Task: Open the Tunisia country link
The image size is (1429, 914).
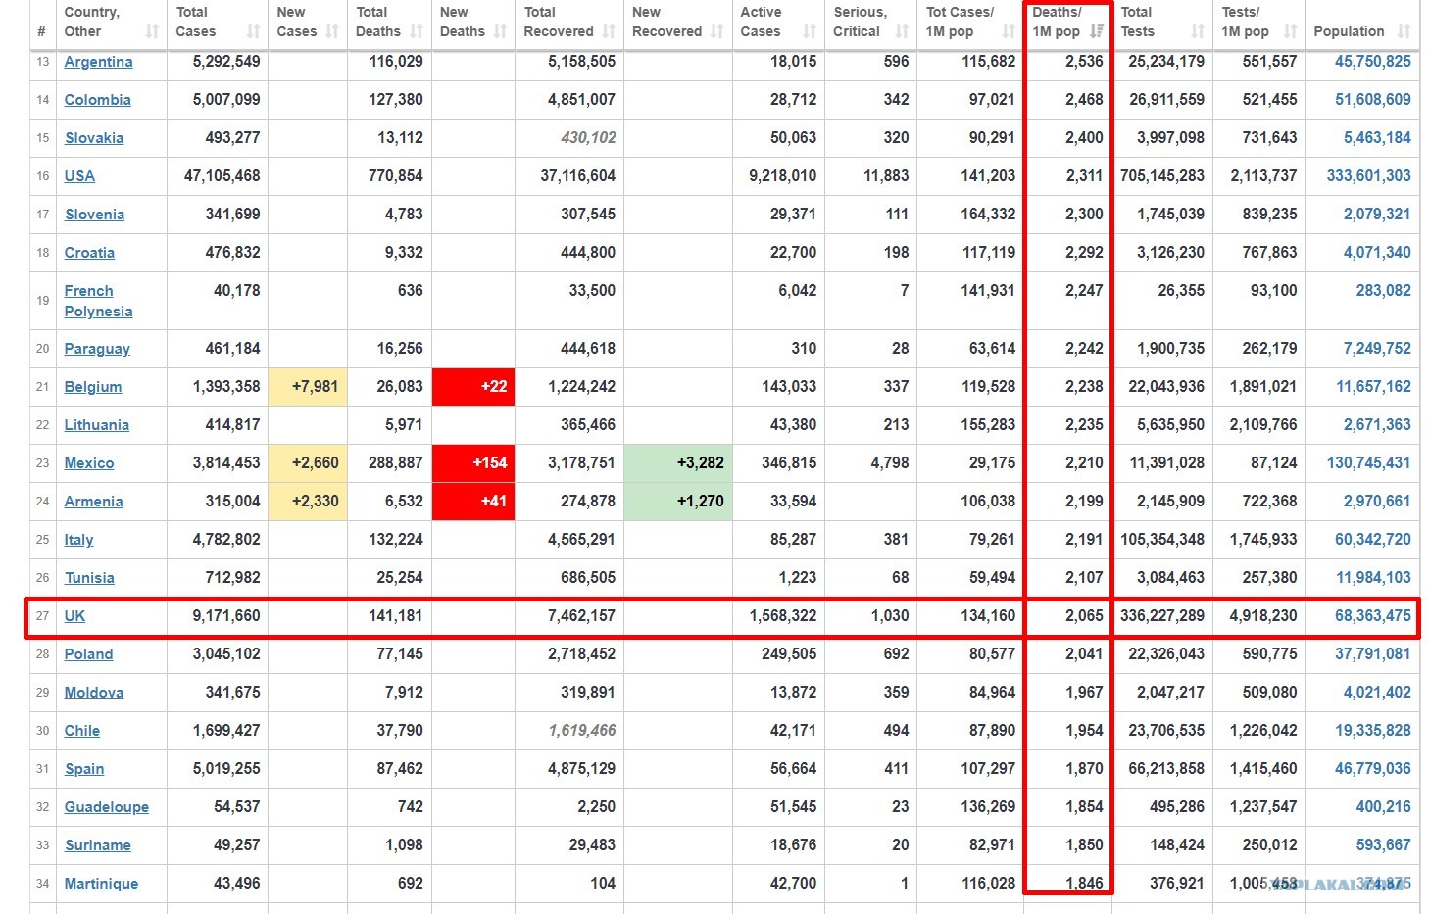Action: [89, 578]
